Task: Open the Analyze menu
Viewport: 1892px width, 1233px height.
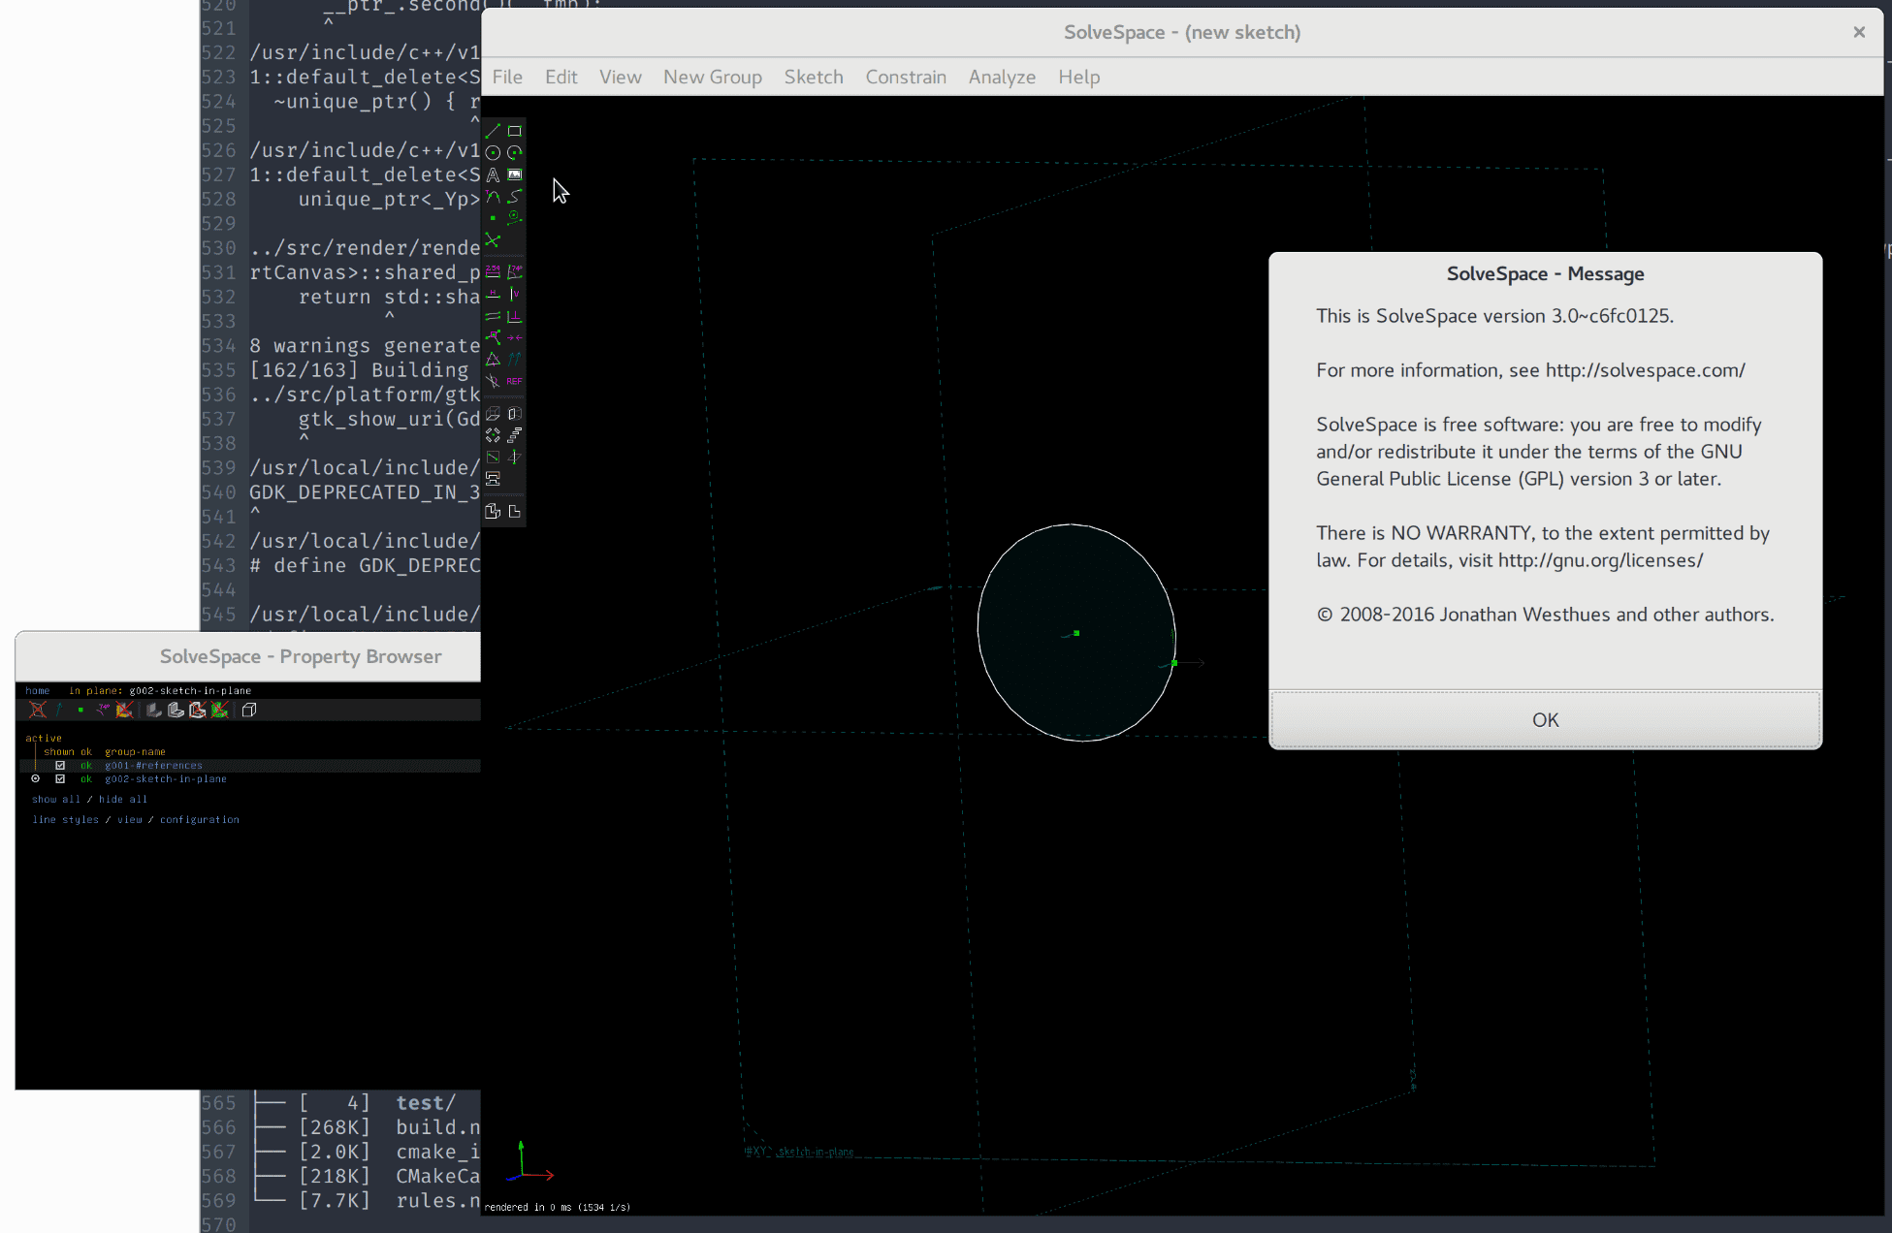Action: tap(1002, 77)
